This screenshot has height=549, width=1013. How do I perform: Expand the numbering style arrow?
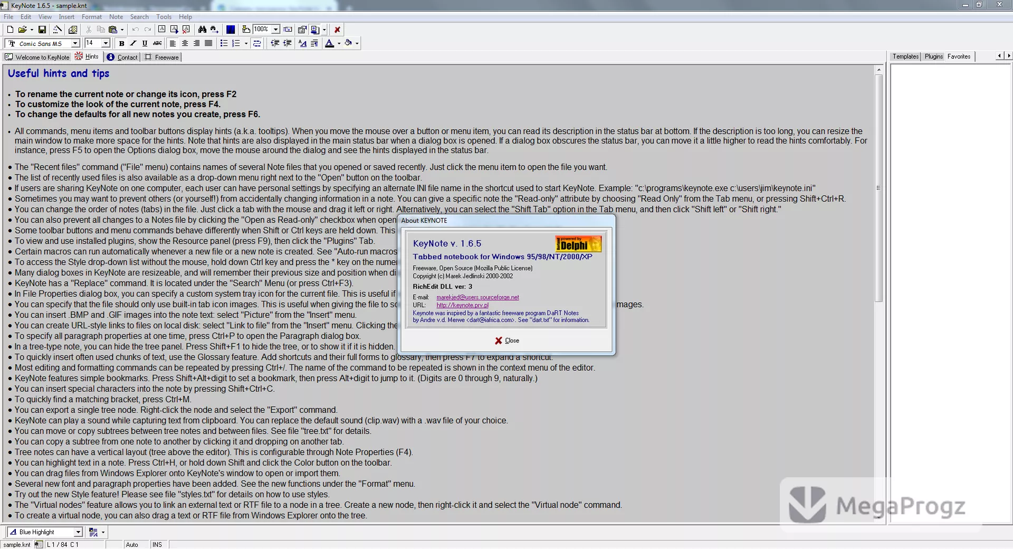pos(246,43)
